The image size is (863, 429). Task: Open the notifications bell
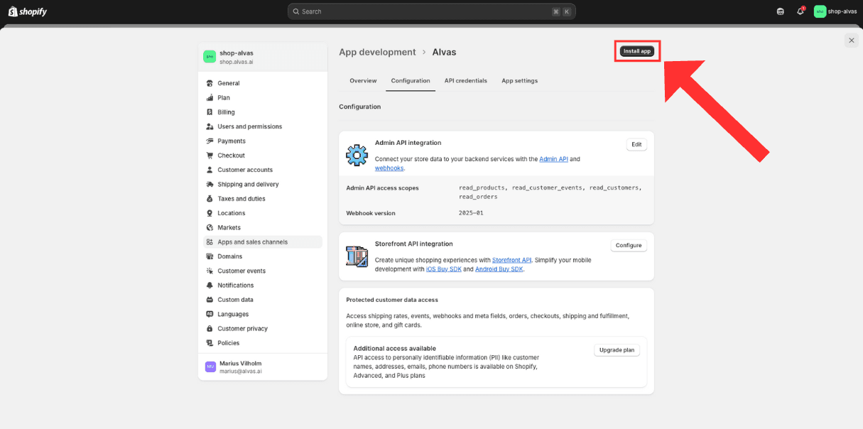(x=800, y=11)
